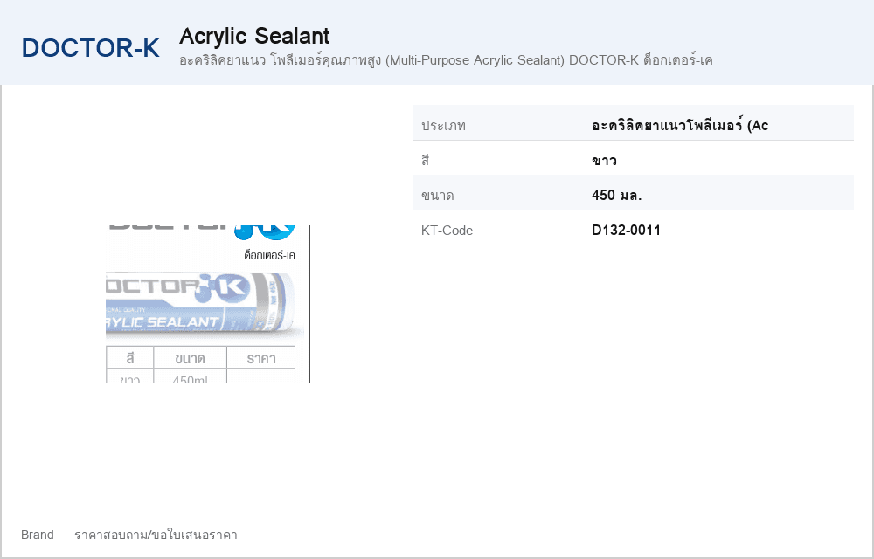874x559 pixels.
Task: Click the 450 มล. size value
Action: (616, 196)
